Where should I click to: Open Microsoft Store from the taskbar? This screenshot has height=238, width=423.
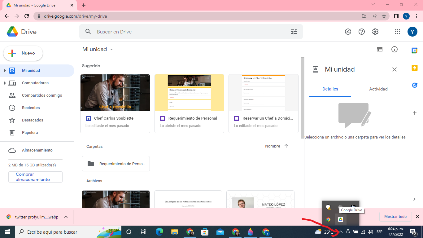coord(205,232)
